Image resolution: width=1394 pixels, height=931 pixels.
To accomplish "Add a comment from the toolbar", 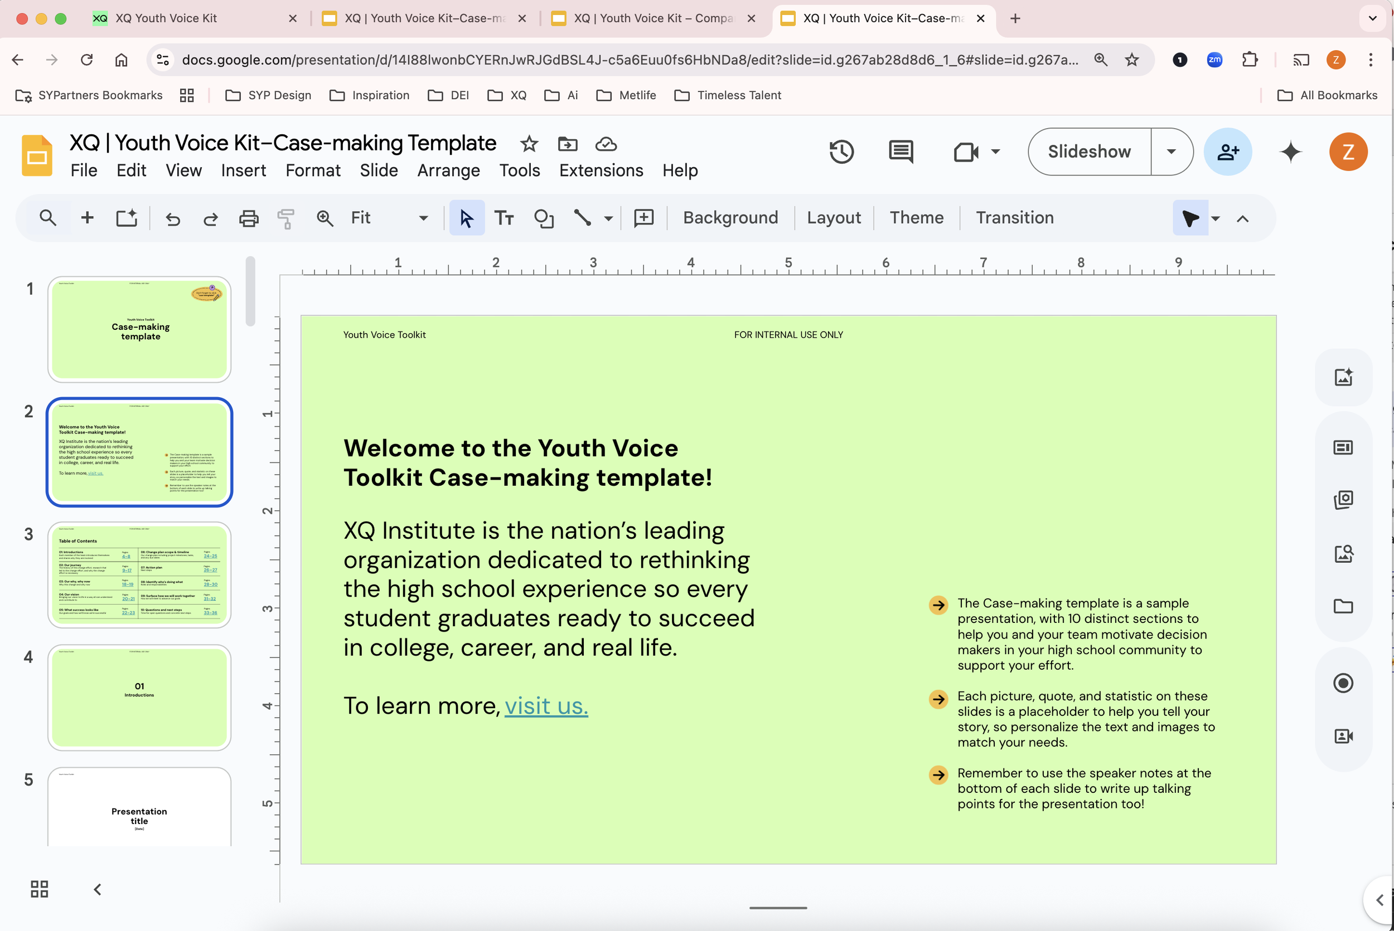I will coord(643,218).
